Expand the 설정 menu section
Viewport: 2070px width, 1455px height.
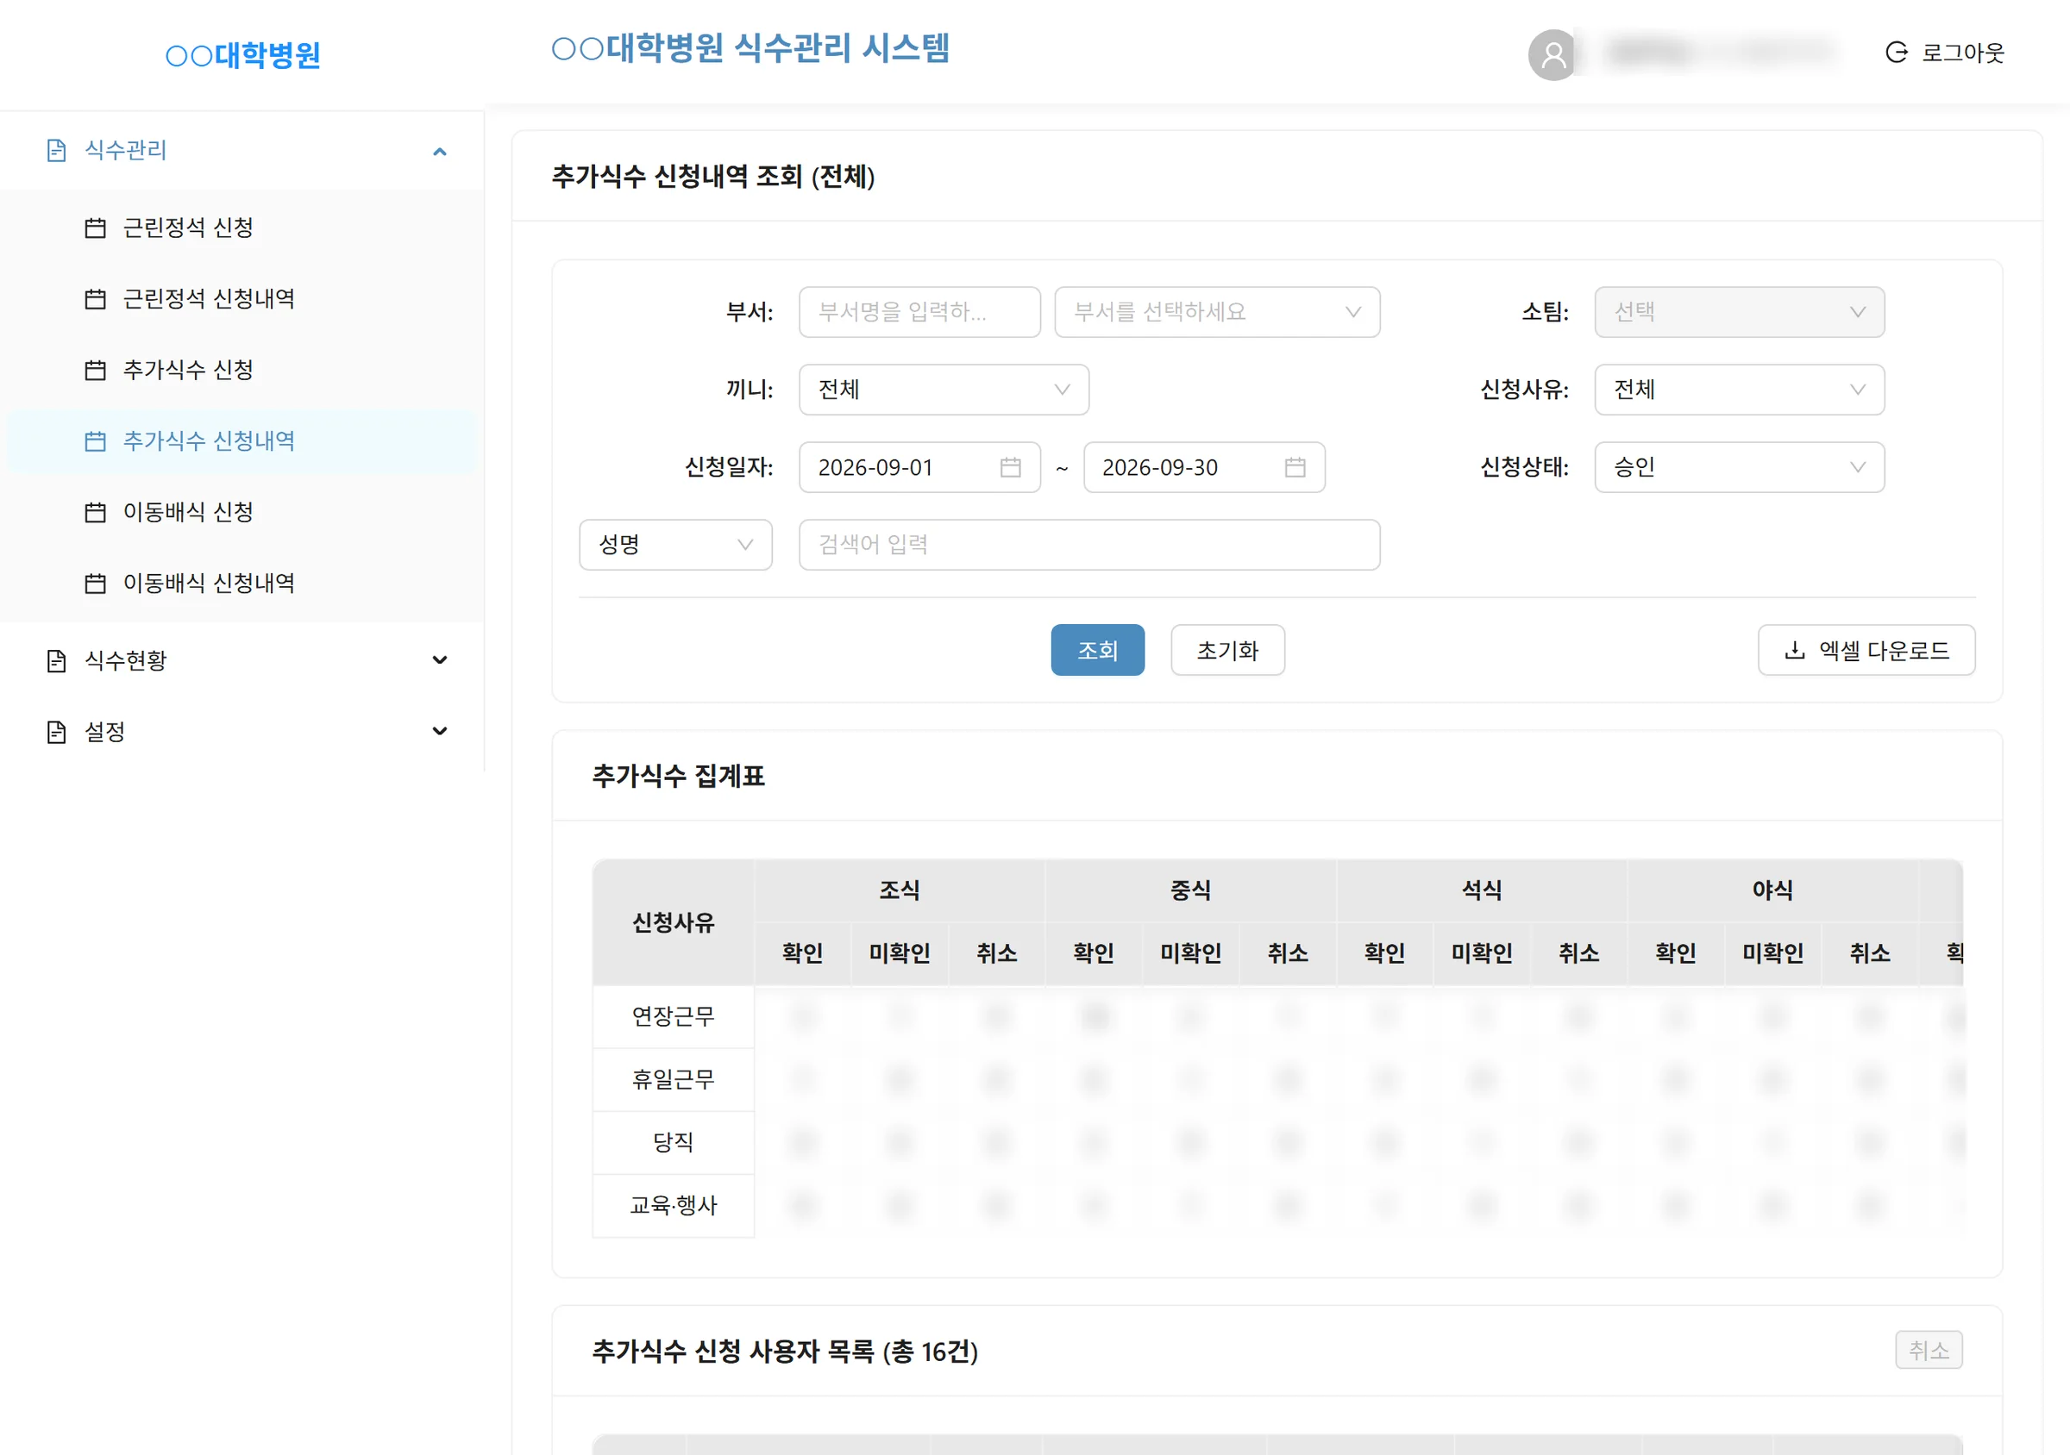click(x=440, y=732)
